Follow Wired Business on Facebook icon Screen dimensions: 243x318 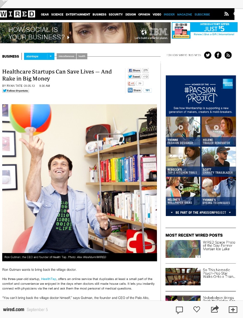pos(218,55)
